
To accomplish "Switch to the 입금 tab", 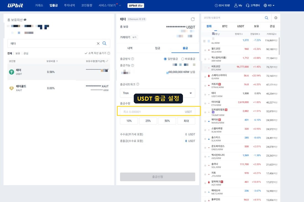I will tap(158, 48).
